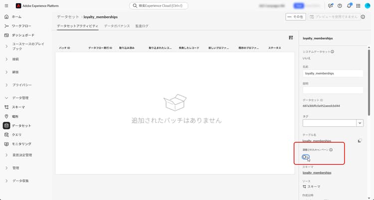Open the help question mark icon

[340, 5]
